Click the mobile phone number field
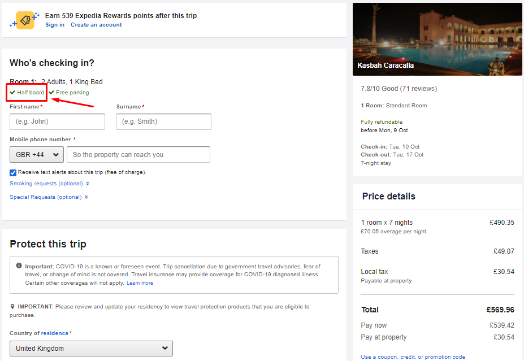Screen dimensions: 524x361 click(138, 155)
